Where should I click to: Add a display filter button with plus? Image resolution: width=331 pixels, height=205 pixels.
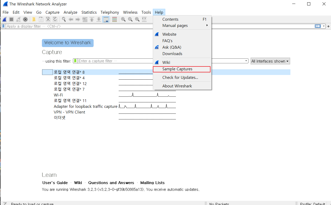pyautogui.click(x=328, y=26)
